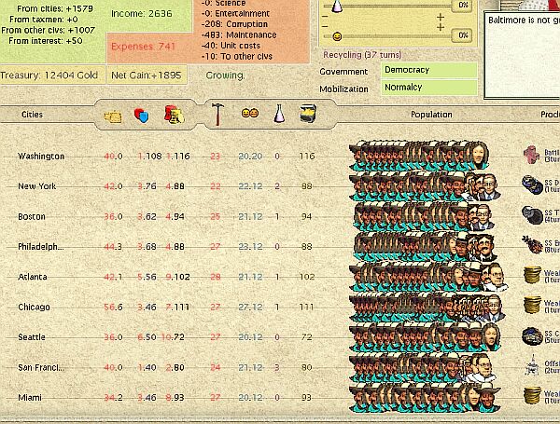Click the treasure chest column icon
560x424 pixels.
tap(306, 114)
